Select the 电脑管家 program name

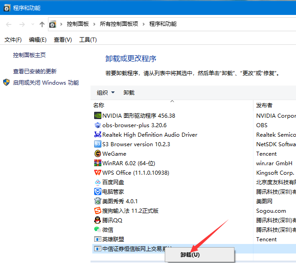tap(113, 191)
